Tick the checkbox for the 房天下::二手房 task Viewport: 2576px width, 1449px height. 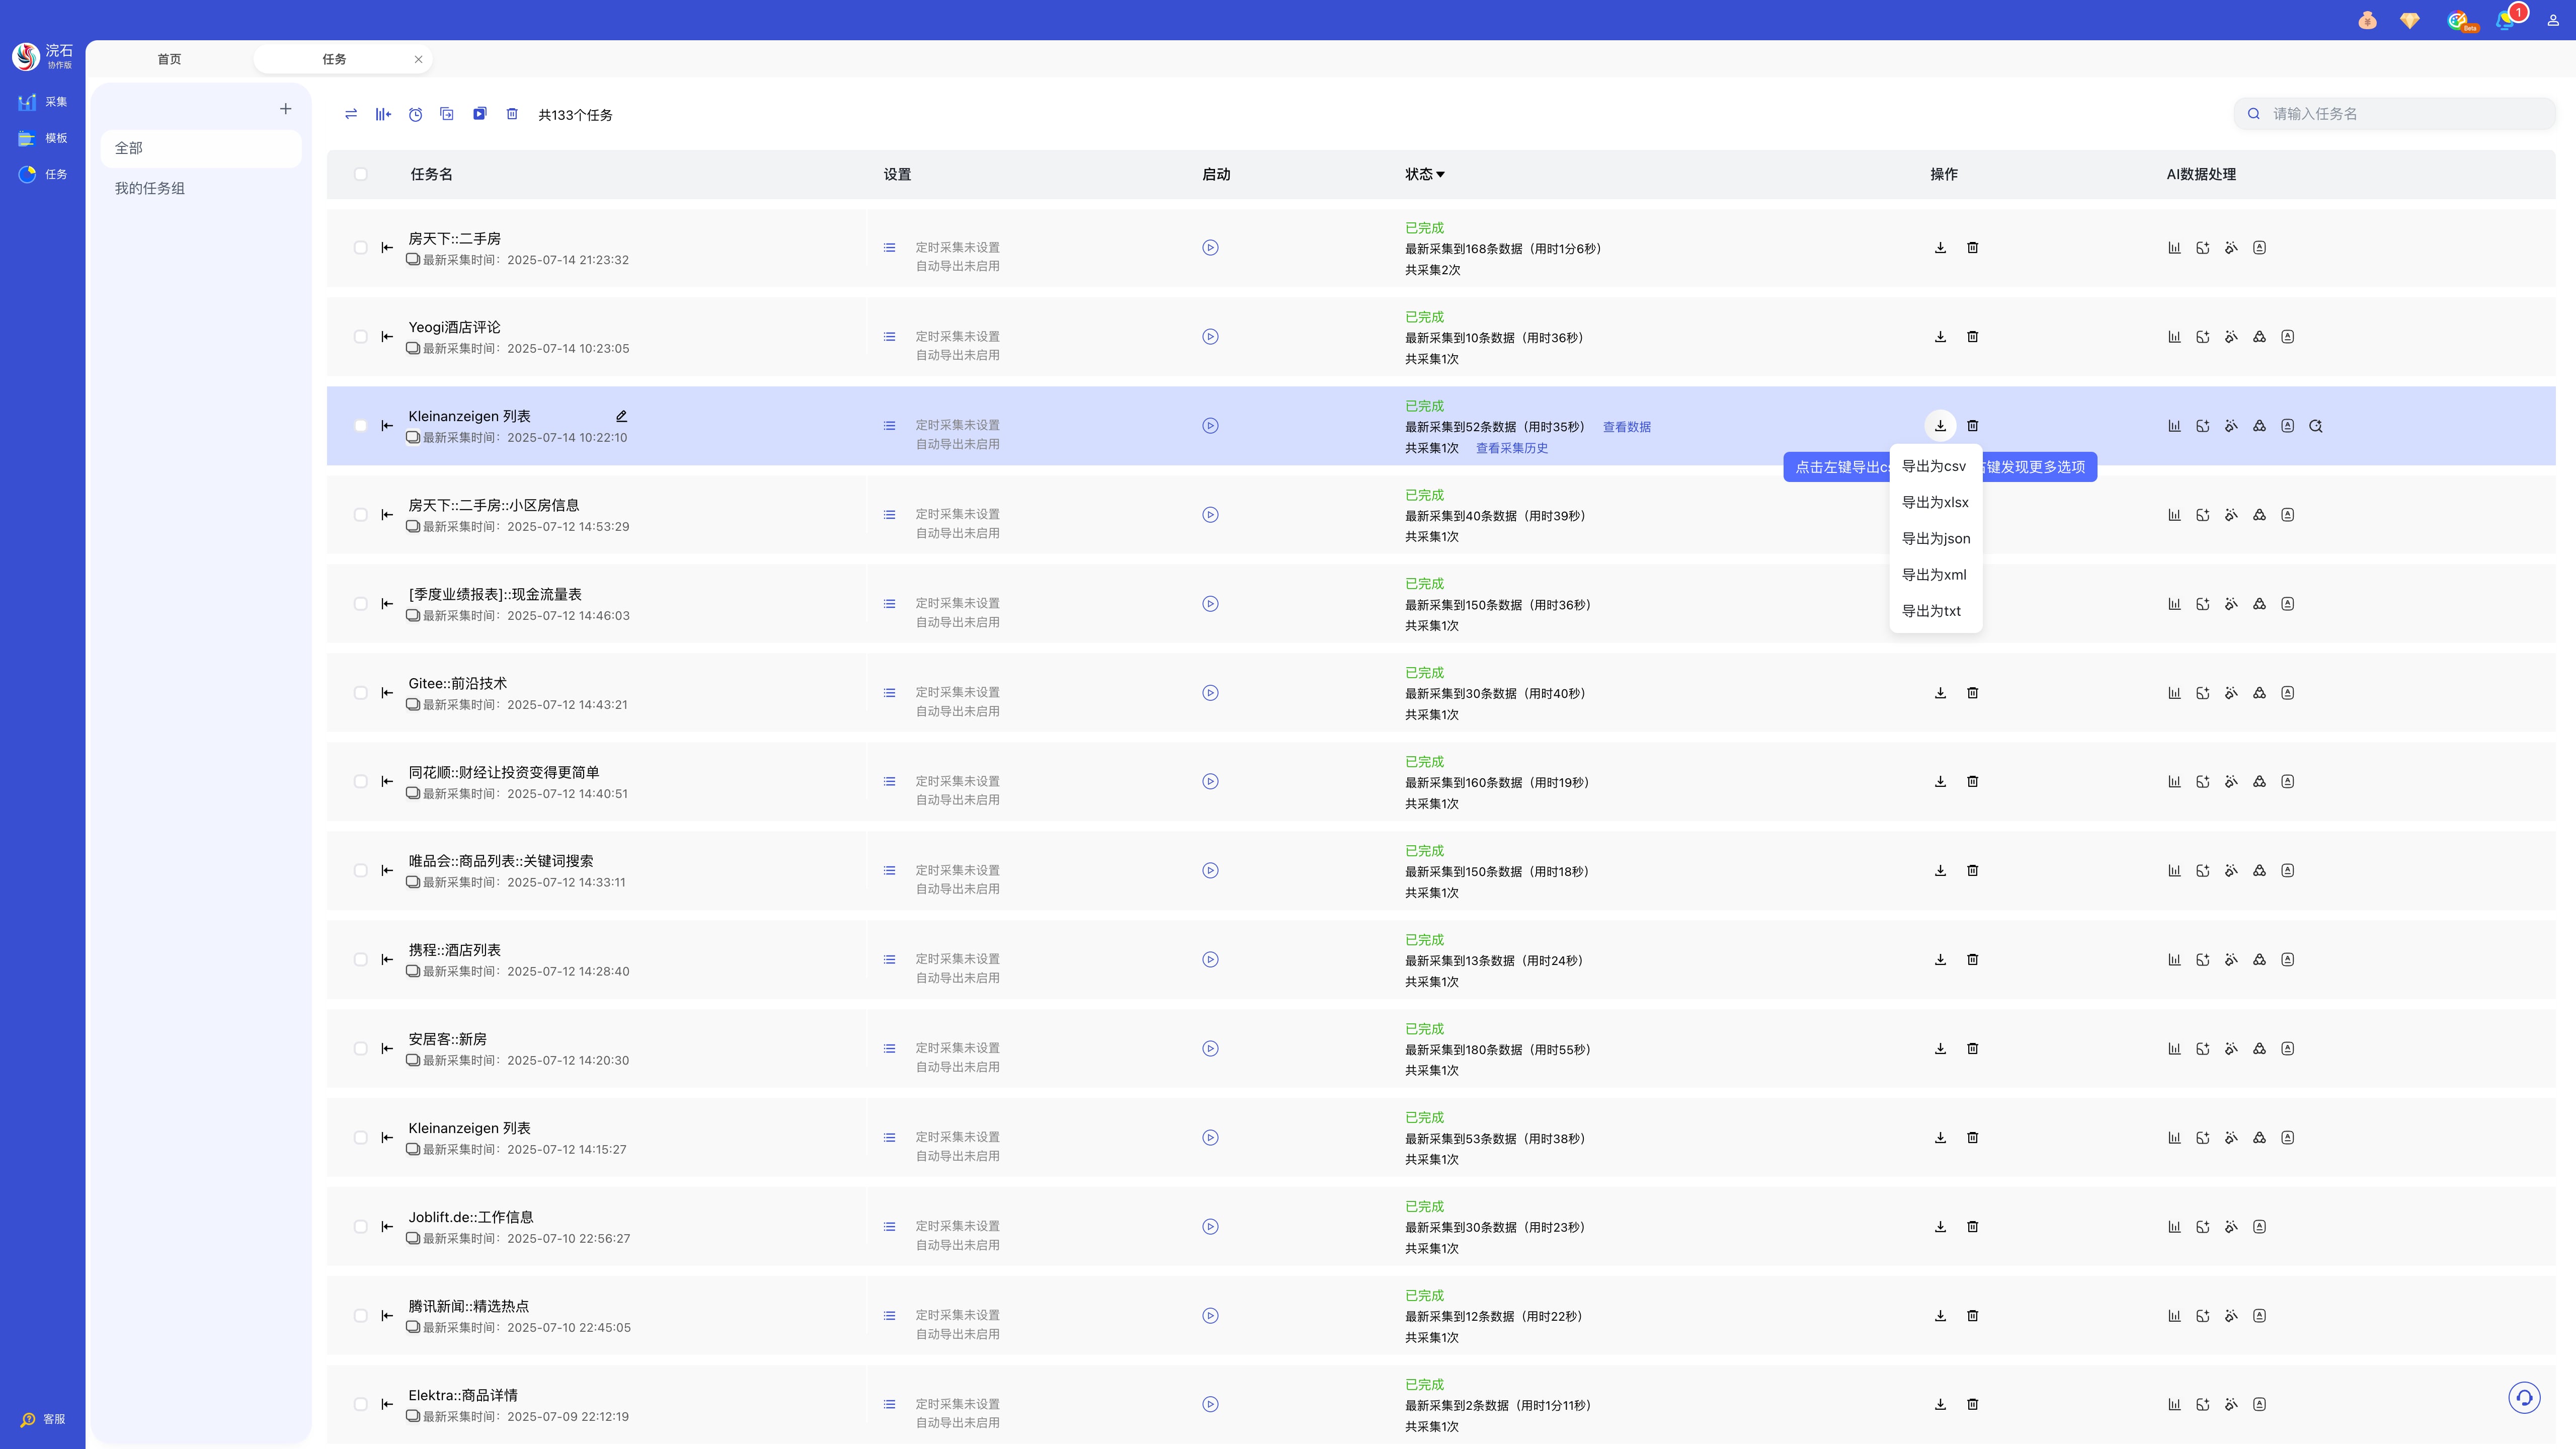point(360,248)
